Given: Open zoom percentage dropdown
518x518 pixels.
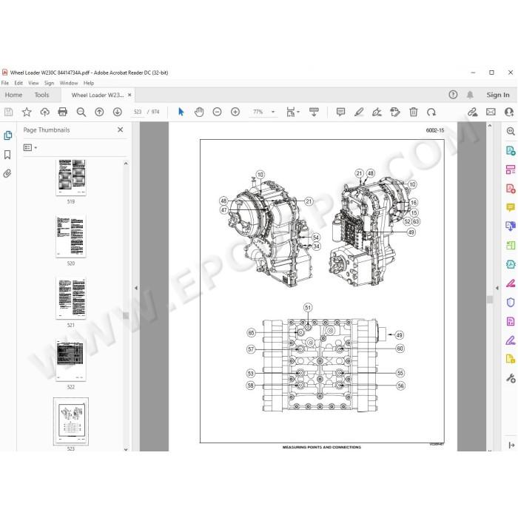Looking at the screenshot, I should (273, 112).
